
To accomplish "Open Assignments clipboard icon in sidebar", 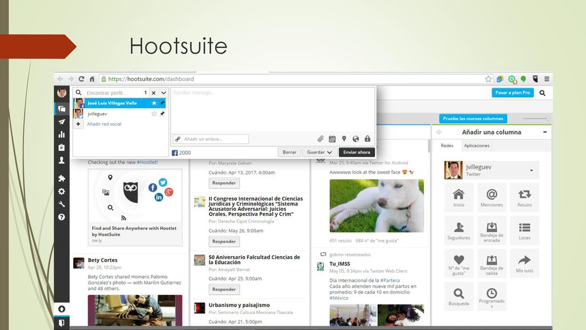I will pyautogui.click(x=62, y=147).
